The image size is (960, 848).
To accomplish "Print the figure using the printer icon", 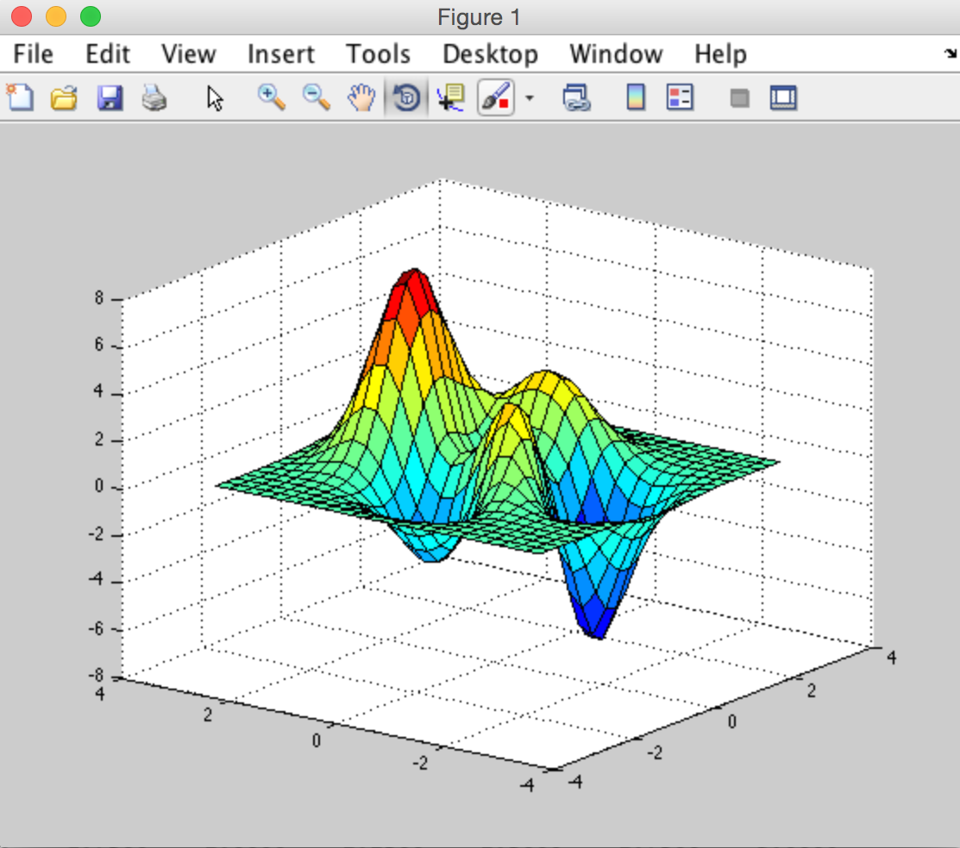I will (154, 98).
